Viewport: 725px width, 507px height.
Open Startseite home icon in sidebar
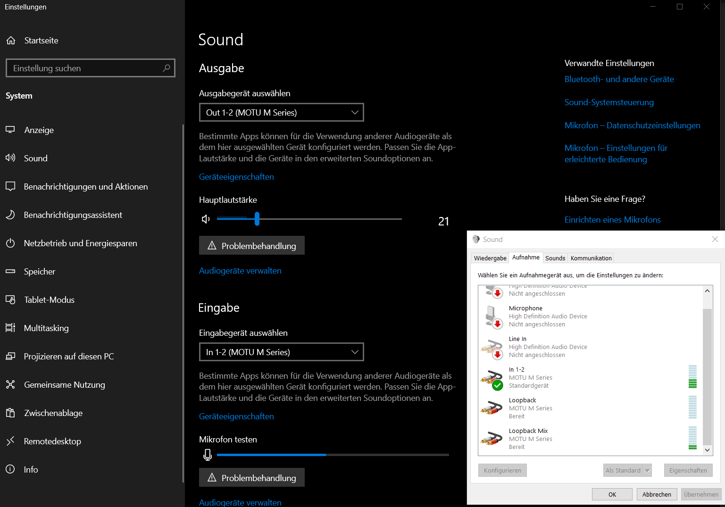point(11,41)
